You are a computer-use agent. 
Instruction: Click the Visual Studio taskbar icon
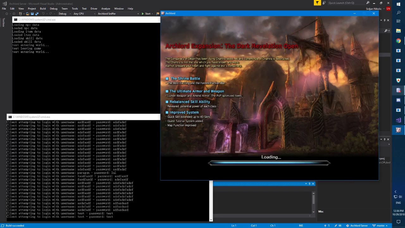398,120
